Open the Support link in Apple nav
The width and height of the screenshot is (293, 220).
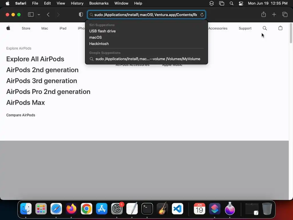[x=245, y=28]
